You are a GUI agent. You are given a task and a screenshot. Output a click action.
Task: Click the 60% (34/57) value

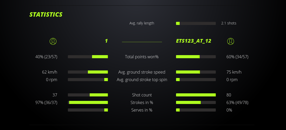[237, 57]
